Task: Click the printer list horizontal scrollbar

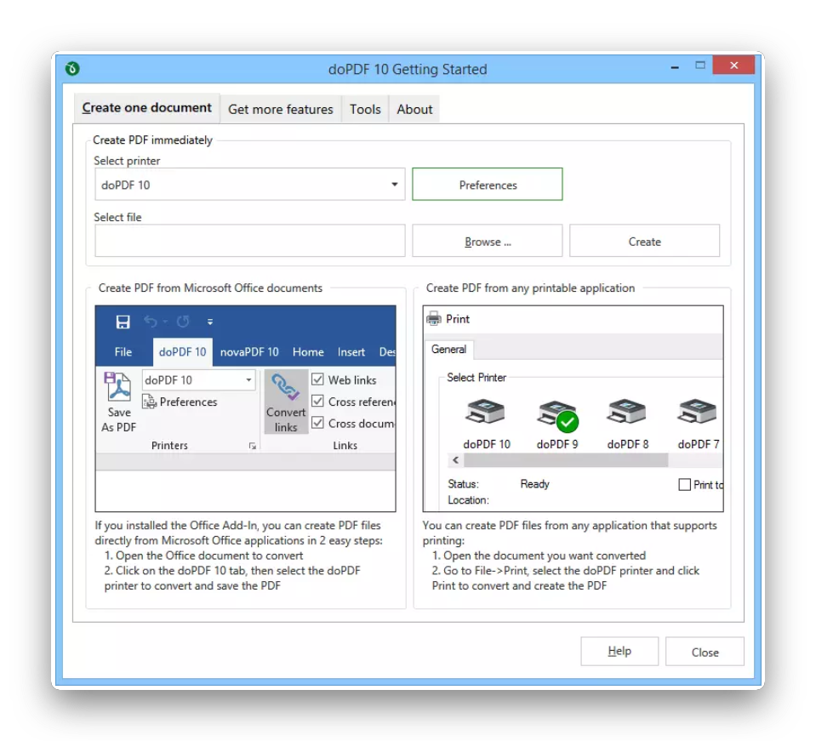Action: (x=566, y=460)
